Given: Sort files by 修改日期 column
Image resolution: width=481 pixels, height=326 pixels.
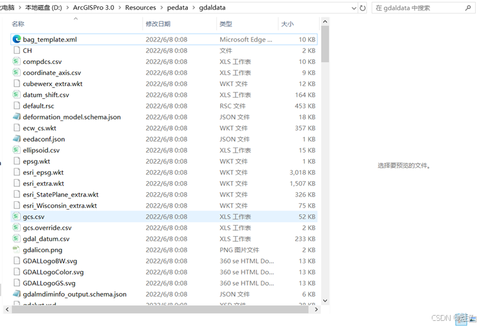Looking at the screenshot, I should coord(179,23).
